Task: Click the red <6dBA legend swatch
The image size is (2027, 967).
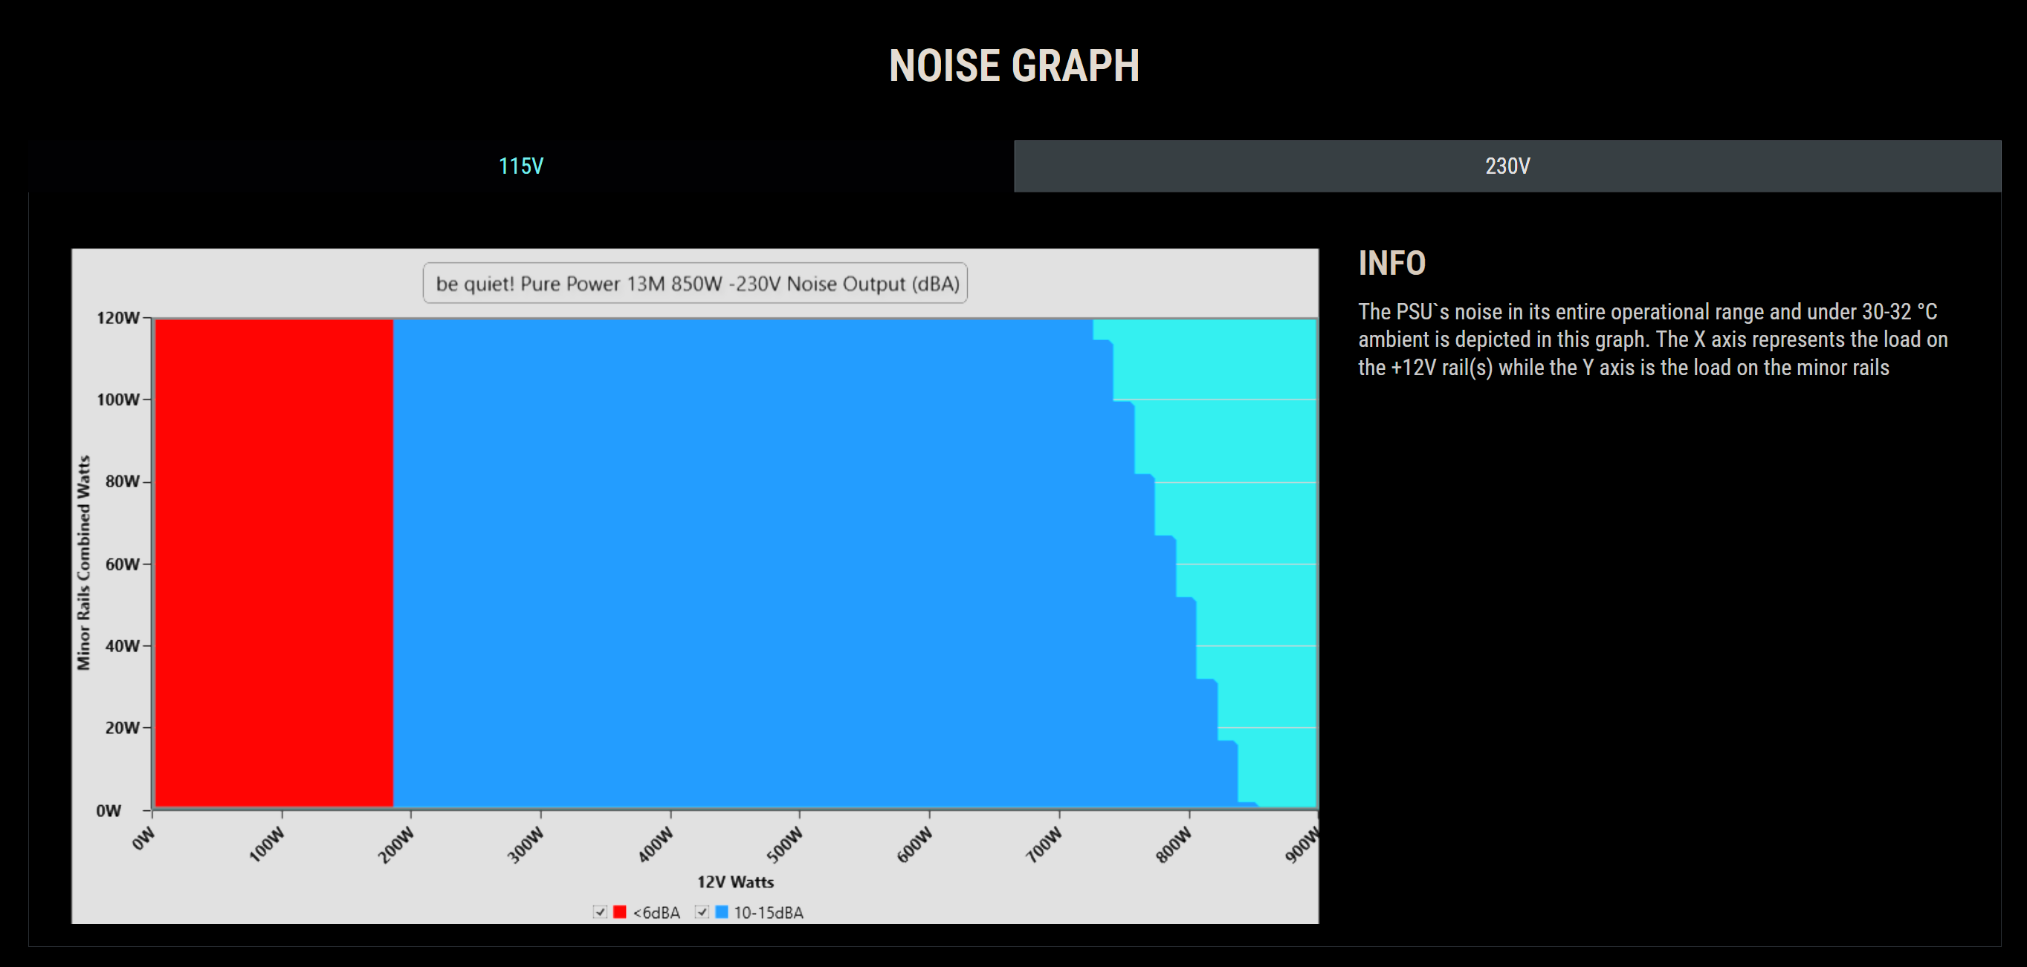Action: click(619, 912)
